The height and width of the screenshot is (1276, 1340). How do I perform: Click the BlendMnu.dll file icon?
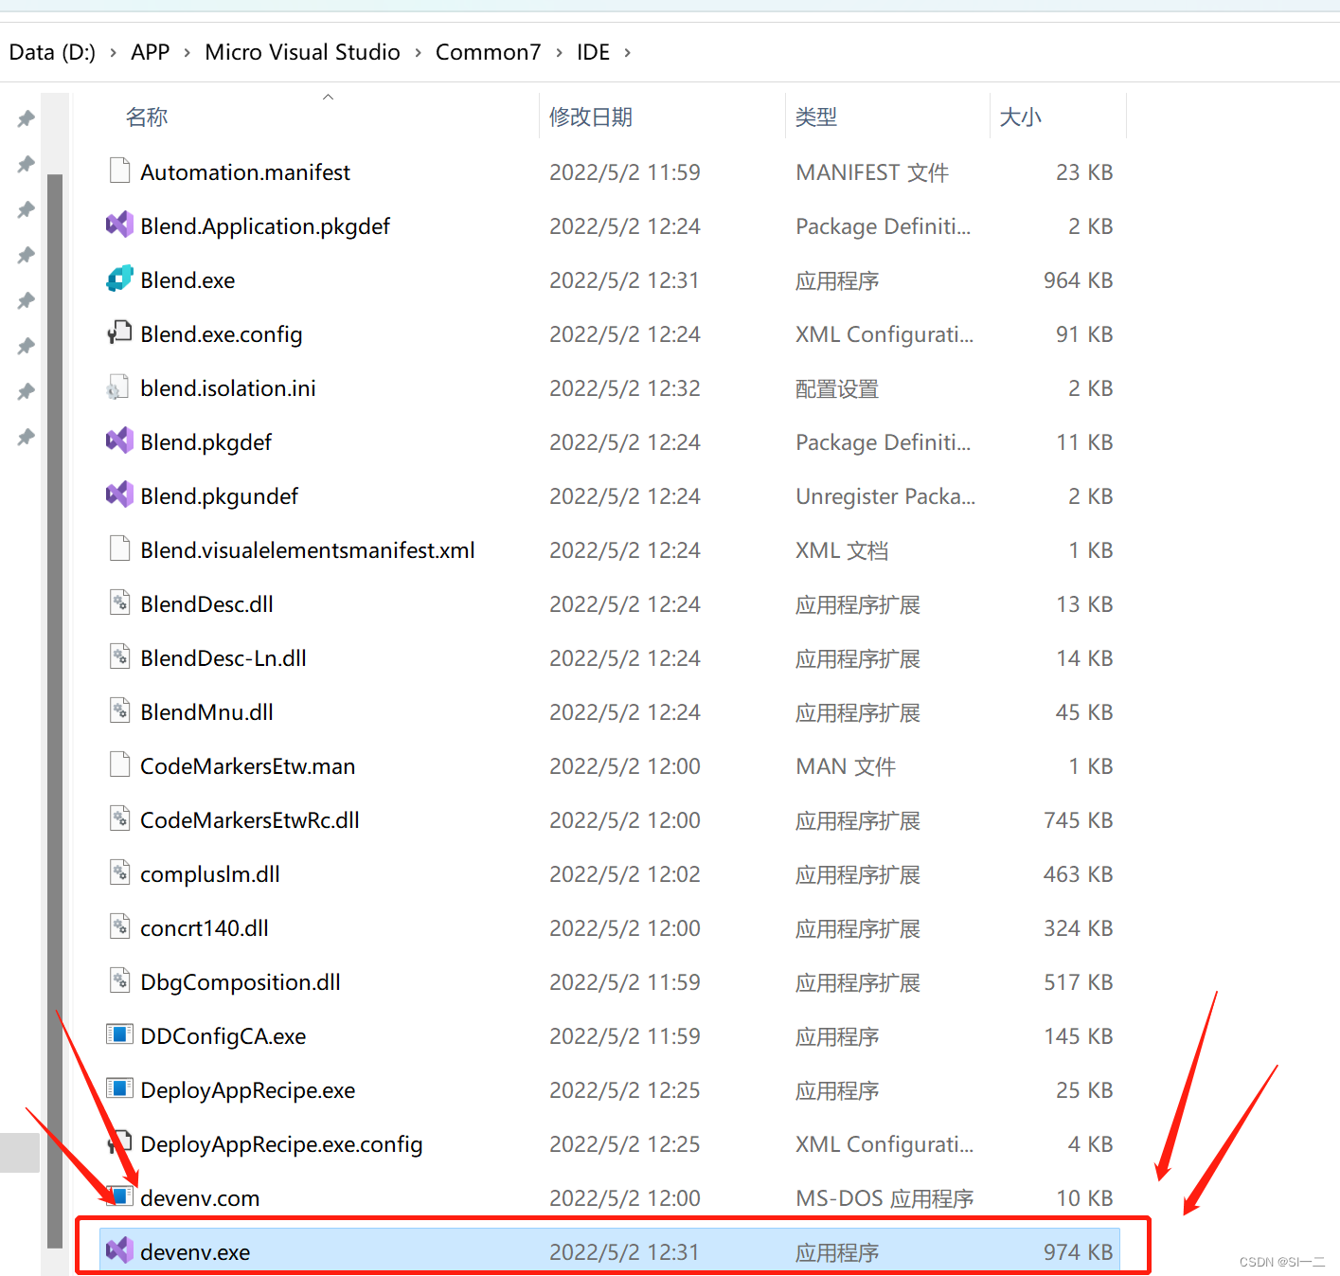coord(119,710)
